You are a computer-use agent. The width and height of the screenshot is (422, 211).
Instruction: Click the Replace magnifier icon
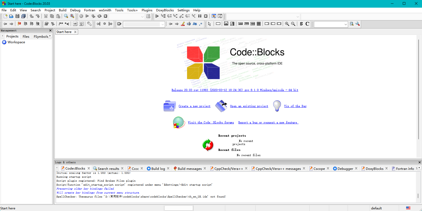[72, 16]
